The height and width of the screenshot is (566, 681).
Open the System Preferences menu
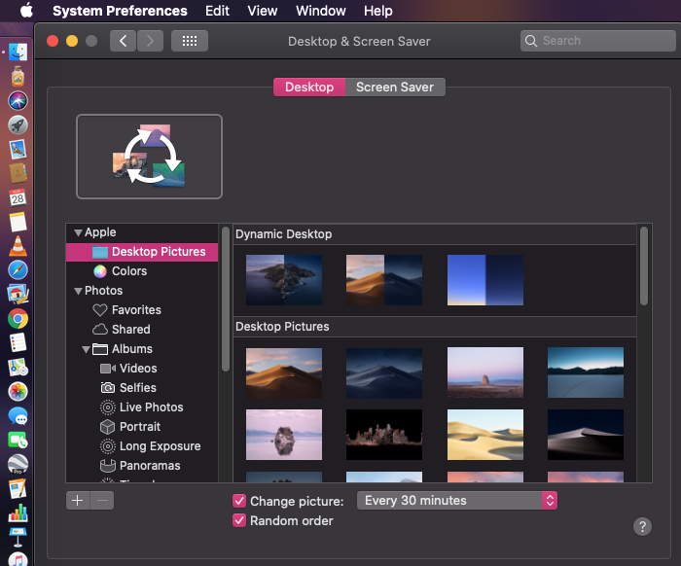pos(120,11)
